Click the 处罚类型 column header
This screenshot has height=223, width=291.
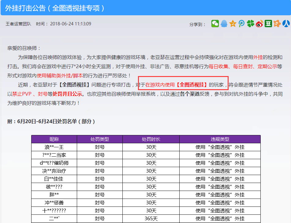(x=100, y=139)
